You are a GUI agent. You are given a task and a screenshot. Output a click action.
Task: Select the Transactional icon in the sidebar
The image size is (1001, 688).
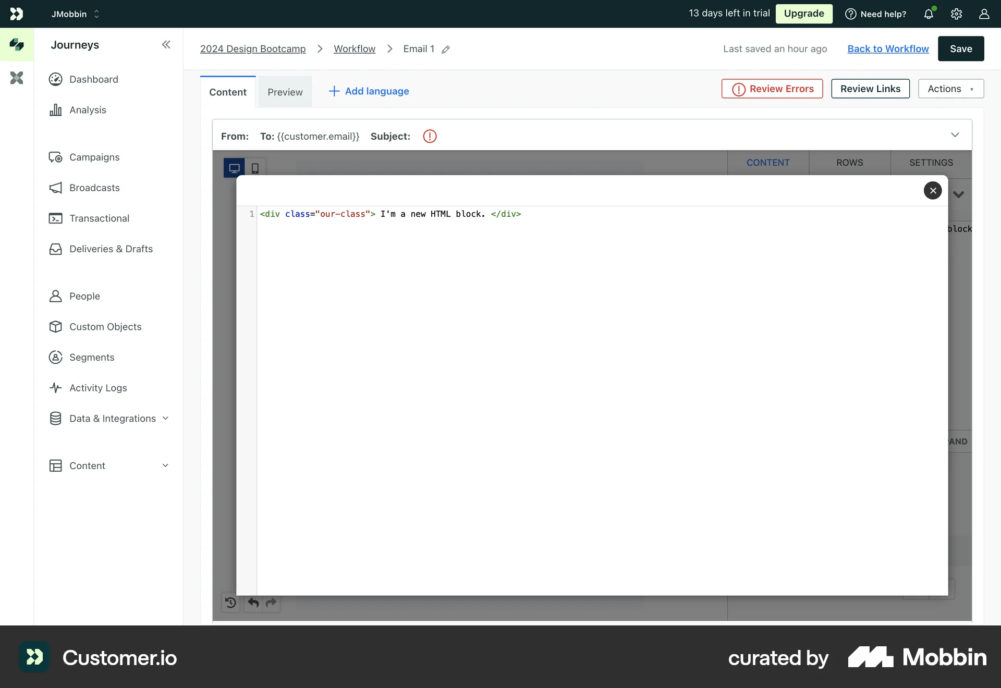(56, 218)
